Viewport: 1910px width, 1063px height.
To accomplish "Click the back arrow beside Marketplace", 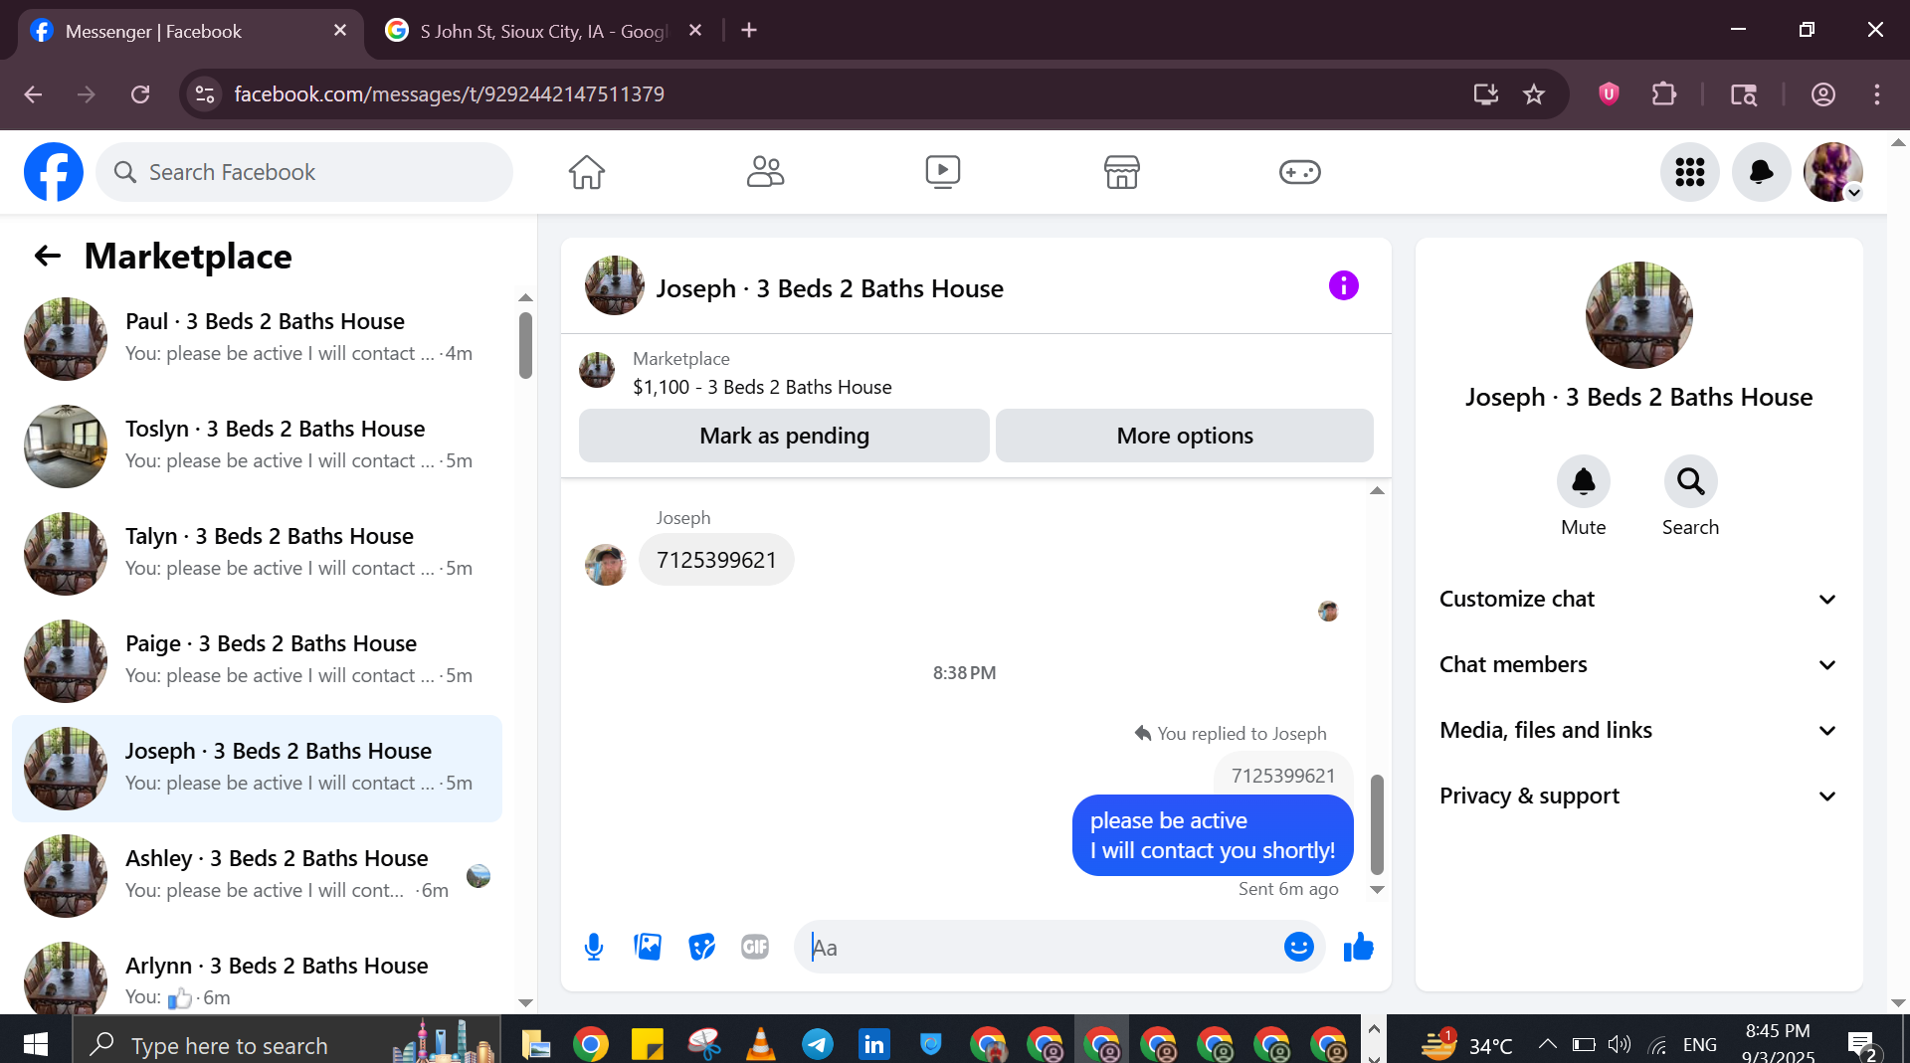I will [x=48, y=257].
